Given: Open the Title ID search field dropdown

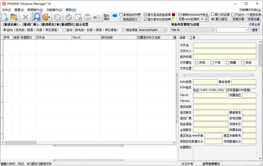Looking at the screenshot, I should pyautogui.click(x=192, y=30).
